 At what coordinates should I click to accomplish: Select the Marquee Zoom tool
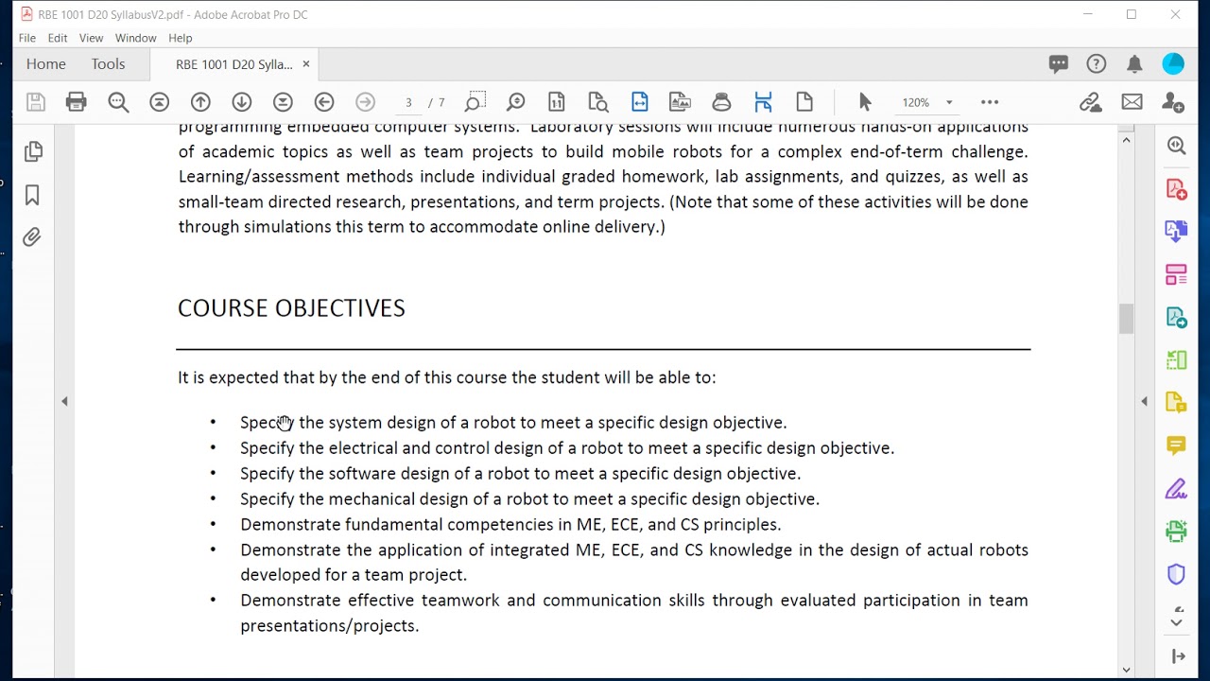tap(475, 102)
